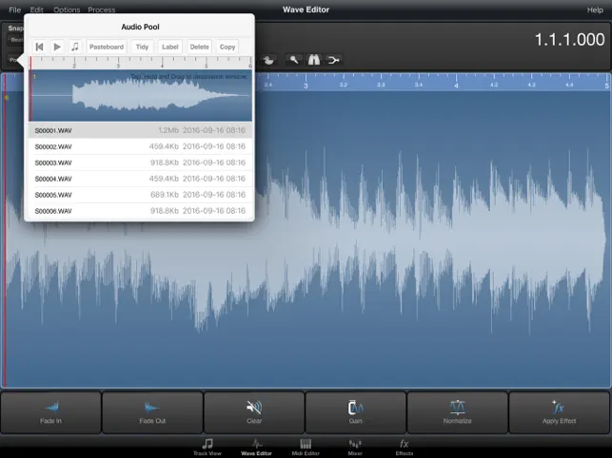Viewport: 612px width, 458px height.
Task: Click the binoculars icon in the toolbar
Action: (314, 60)
